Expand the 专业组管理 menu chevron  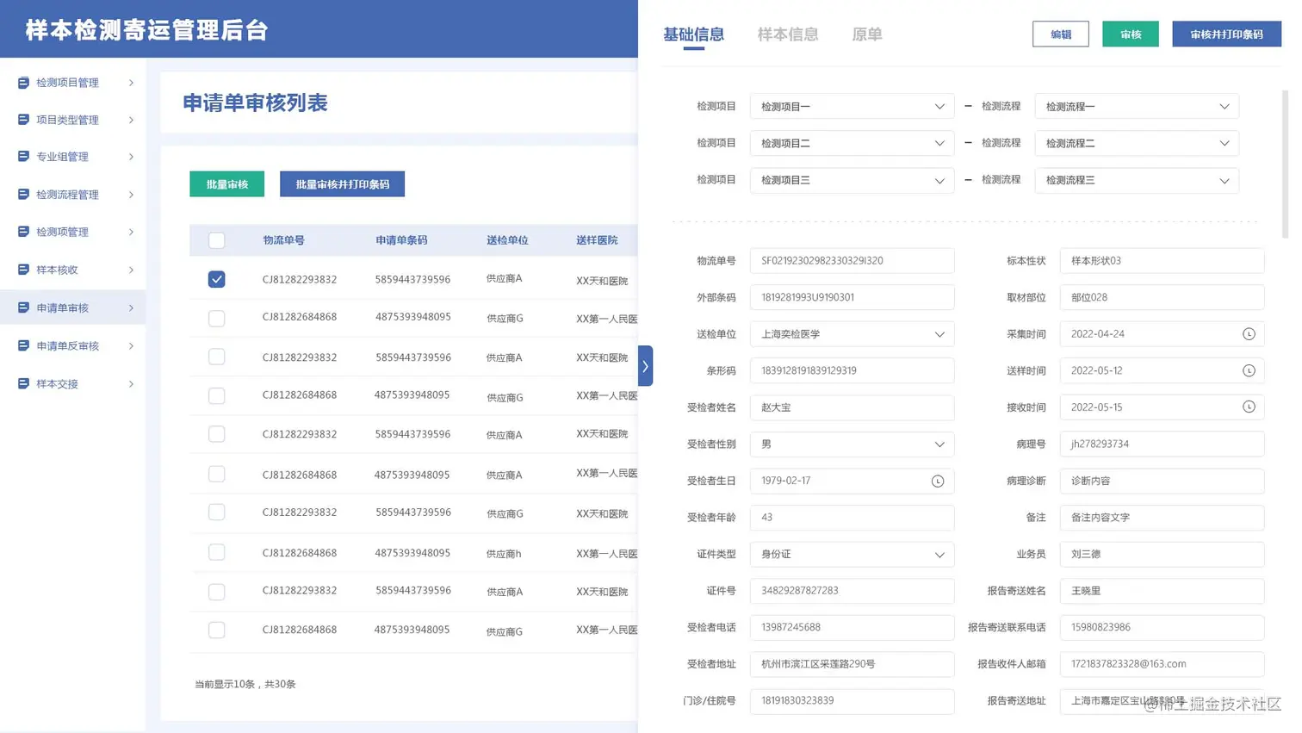[x=131, y=157]
